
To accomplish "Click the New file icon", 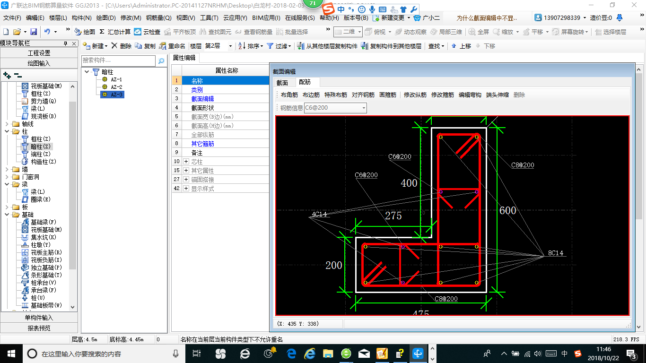I will (x=6, y=32).
